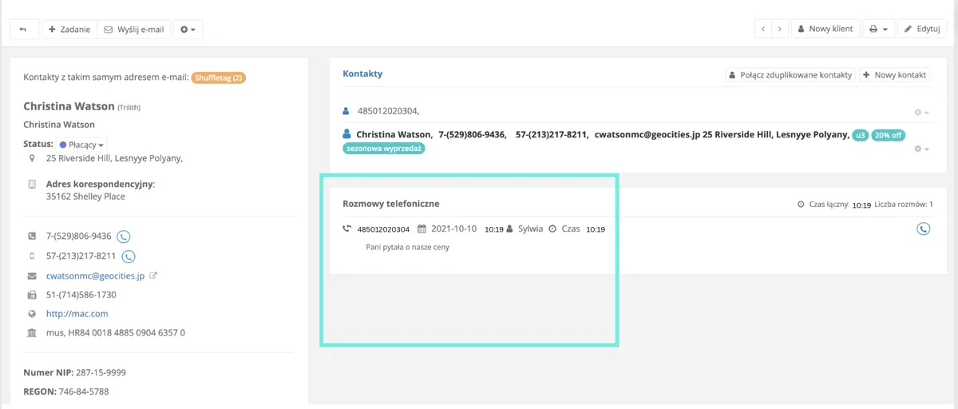Viewport: 958px width, 409px height.
Task: Call 7-(529)806-9436 using phone icon
Action: [x=124, y=236]
